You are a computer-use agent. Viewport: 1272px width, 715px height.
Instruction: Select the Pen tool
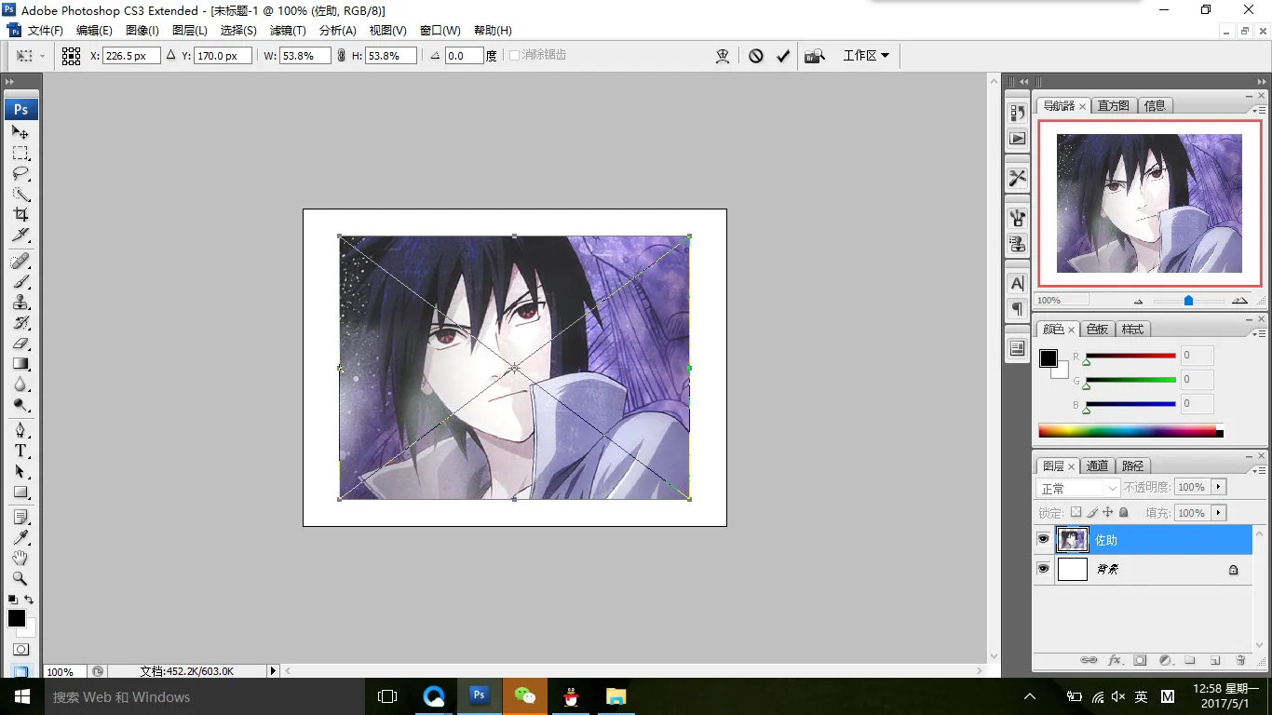coord(20,430)
